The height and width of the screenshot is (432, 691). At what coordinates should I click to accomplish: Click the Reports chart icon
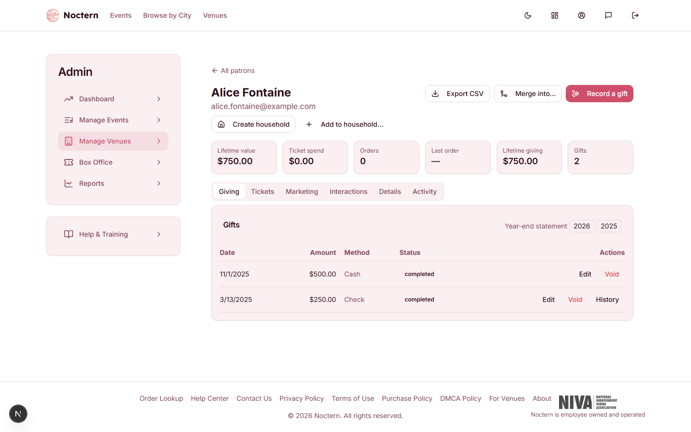coord(69,183)
